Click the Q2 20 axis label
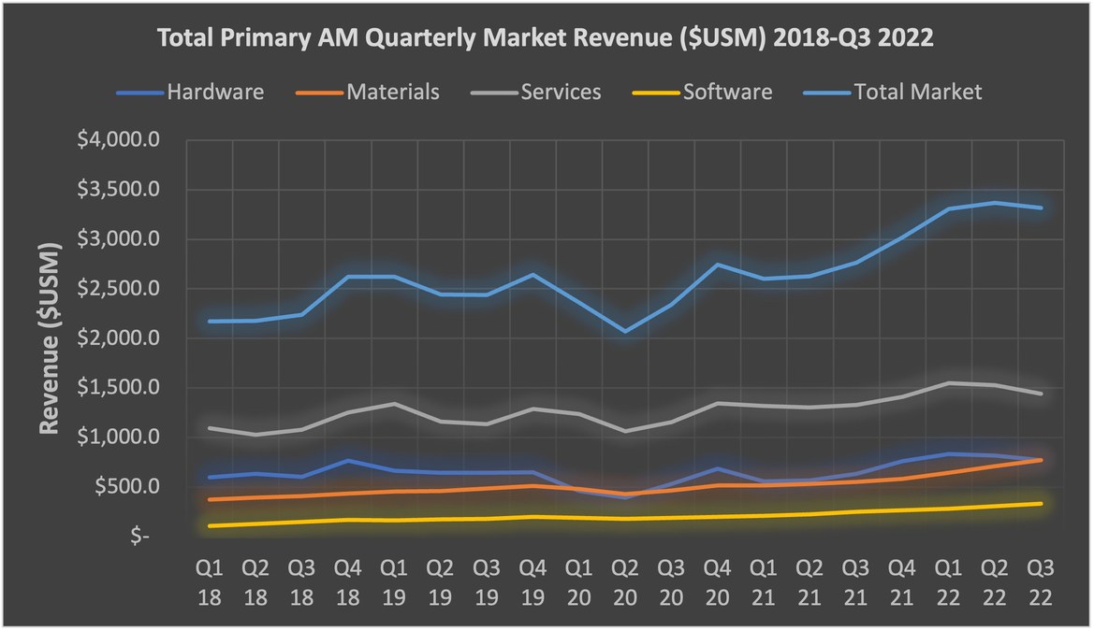Viewport: 1094px width, 631px height. tap(625, 583)
